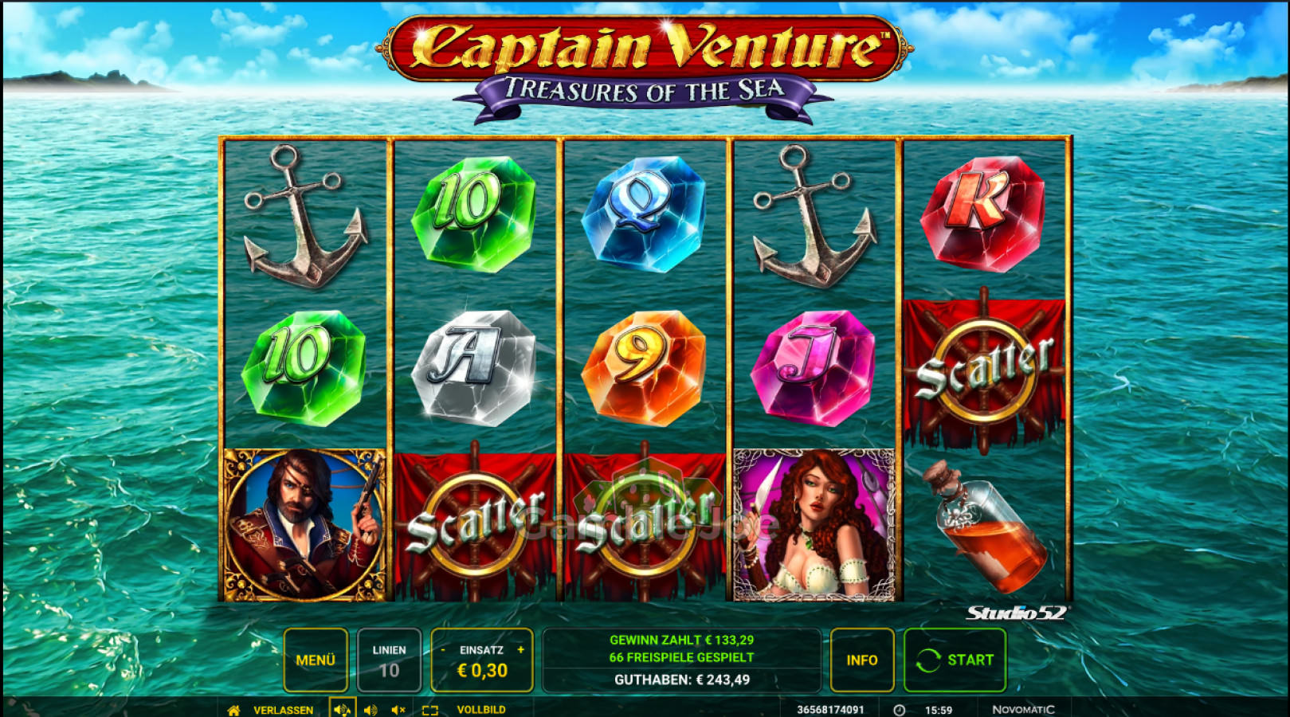Image resolution: width=1290 pixels, height=717 pixels.
Task: Click the Captain pirate symbol on reel one
Action: click(x=305, y=525)
